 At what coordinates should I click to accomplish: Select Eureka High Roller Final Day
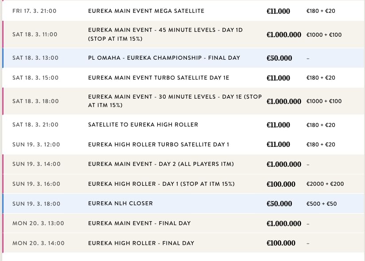point(183,243)
